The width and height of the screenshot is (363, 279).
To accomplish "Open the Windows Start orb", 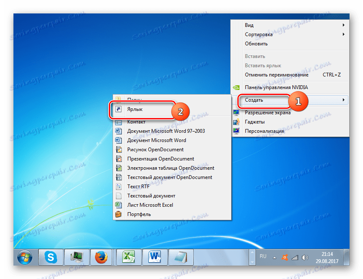I will click(x=25, y=257).
